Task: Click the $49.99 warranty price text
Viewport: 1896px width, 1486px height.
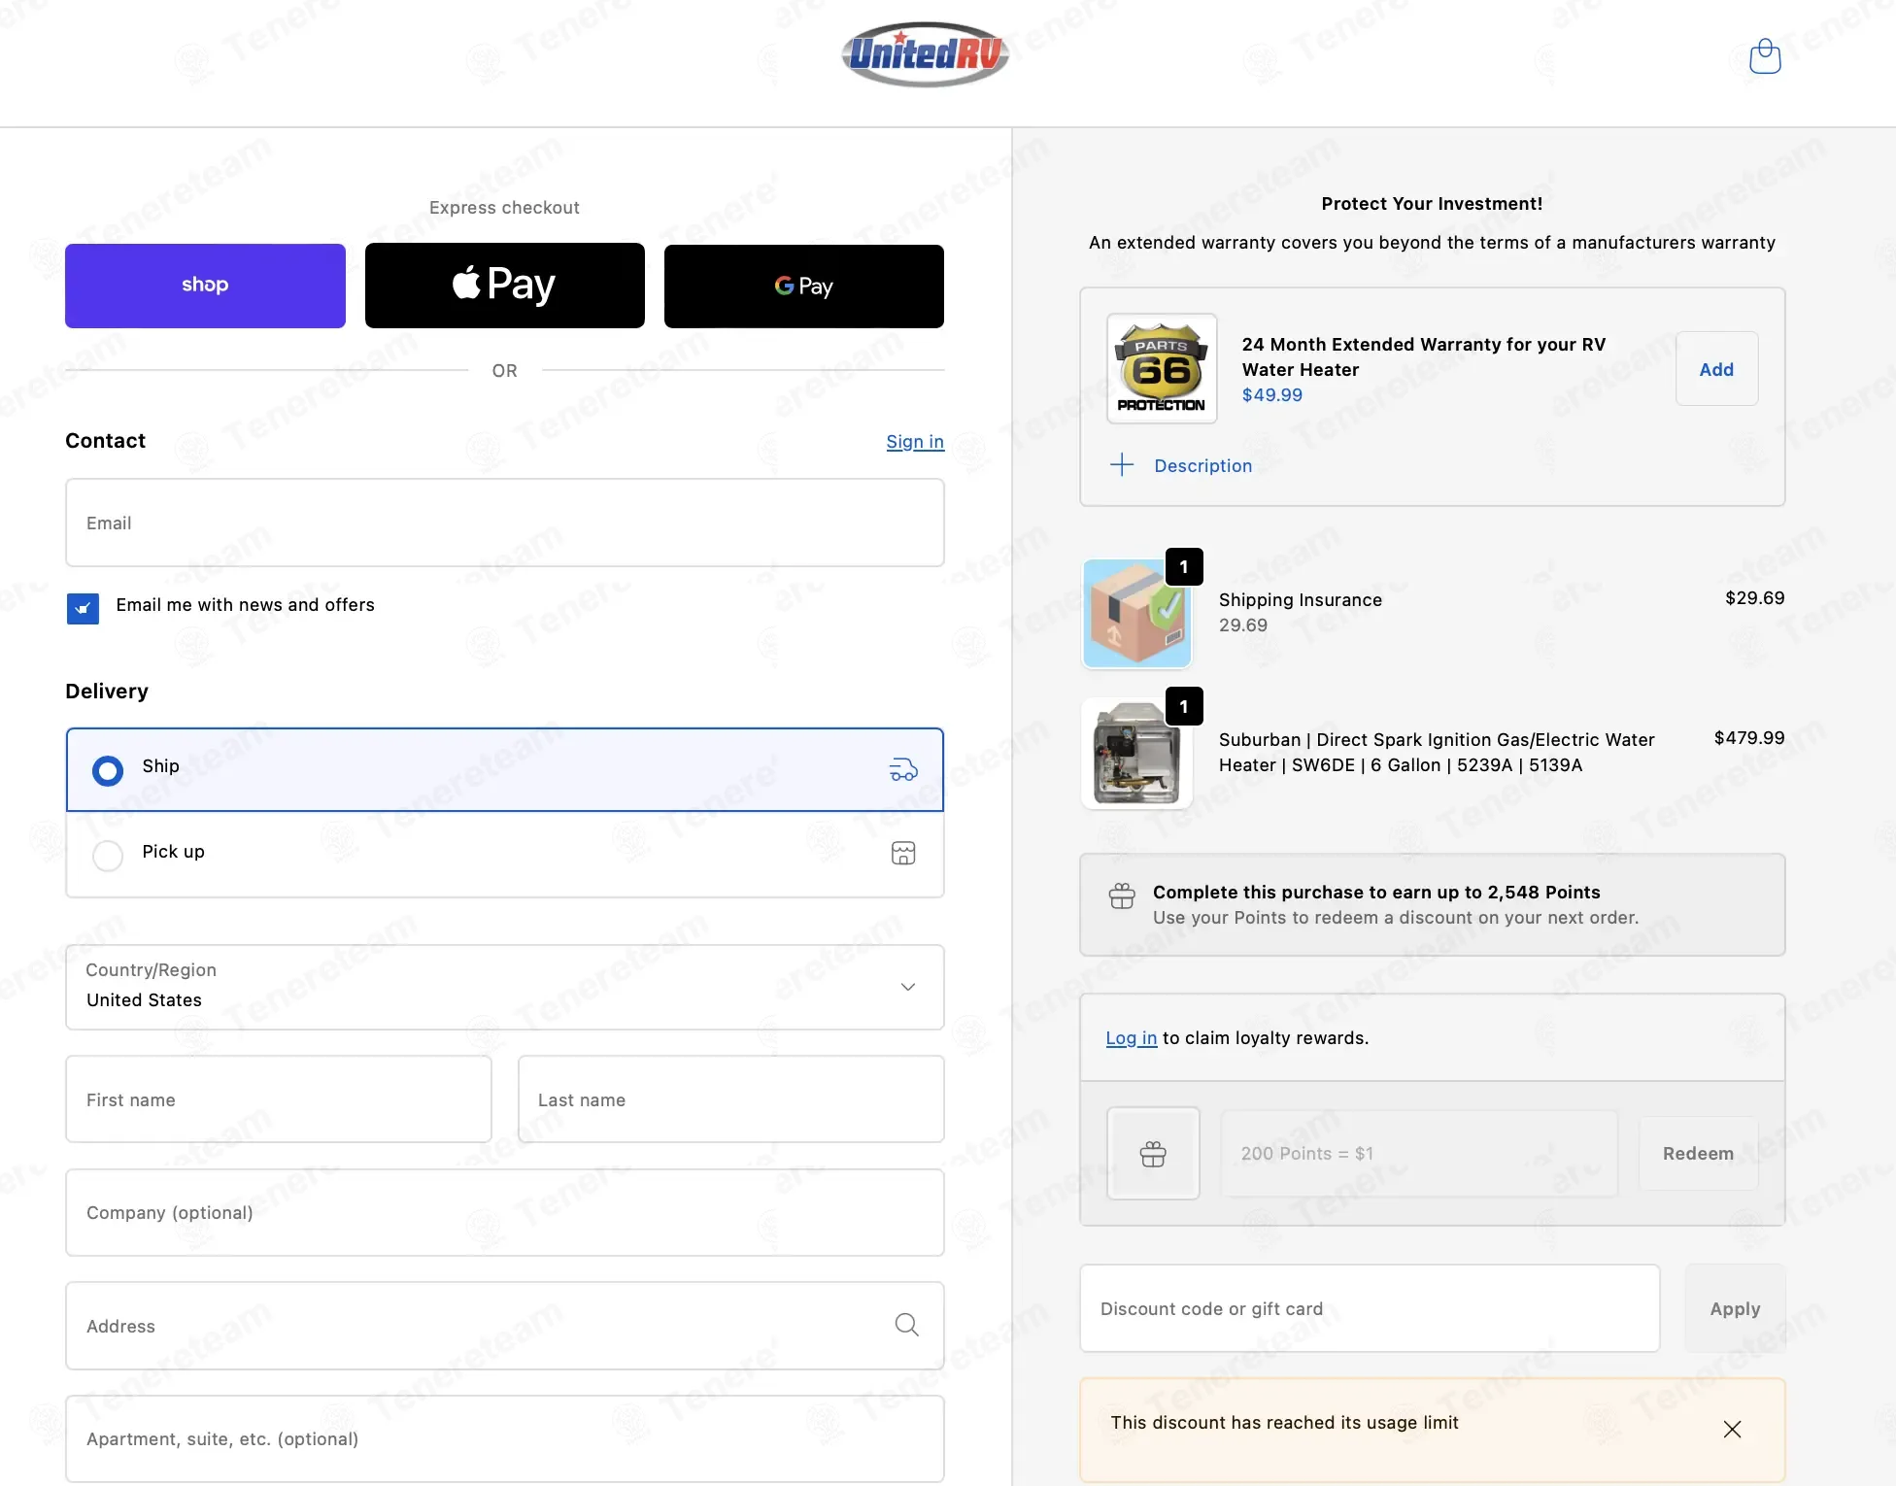Action: (x=1271, y=395)
